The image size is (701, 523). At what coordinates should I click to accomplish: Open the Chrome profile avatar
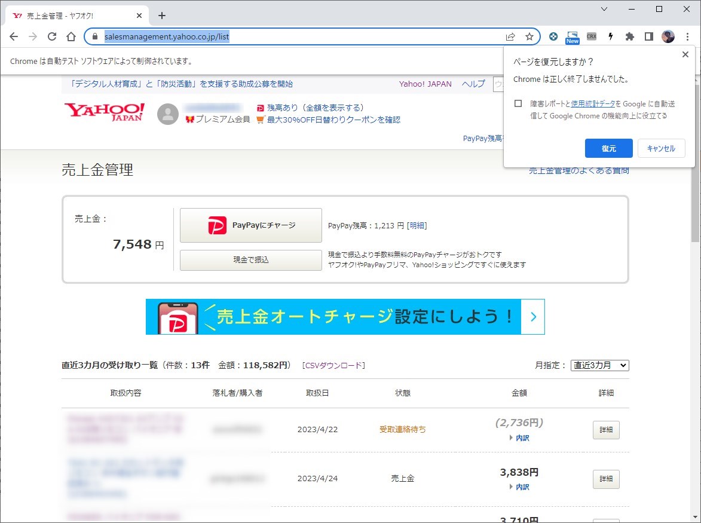point(668,36)
